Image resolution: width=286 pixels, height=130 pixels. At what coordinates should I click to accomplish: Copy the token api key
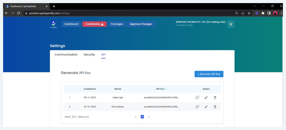click(197, 97)
